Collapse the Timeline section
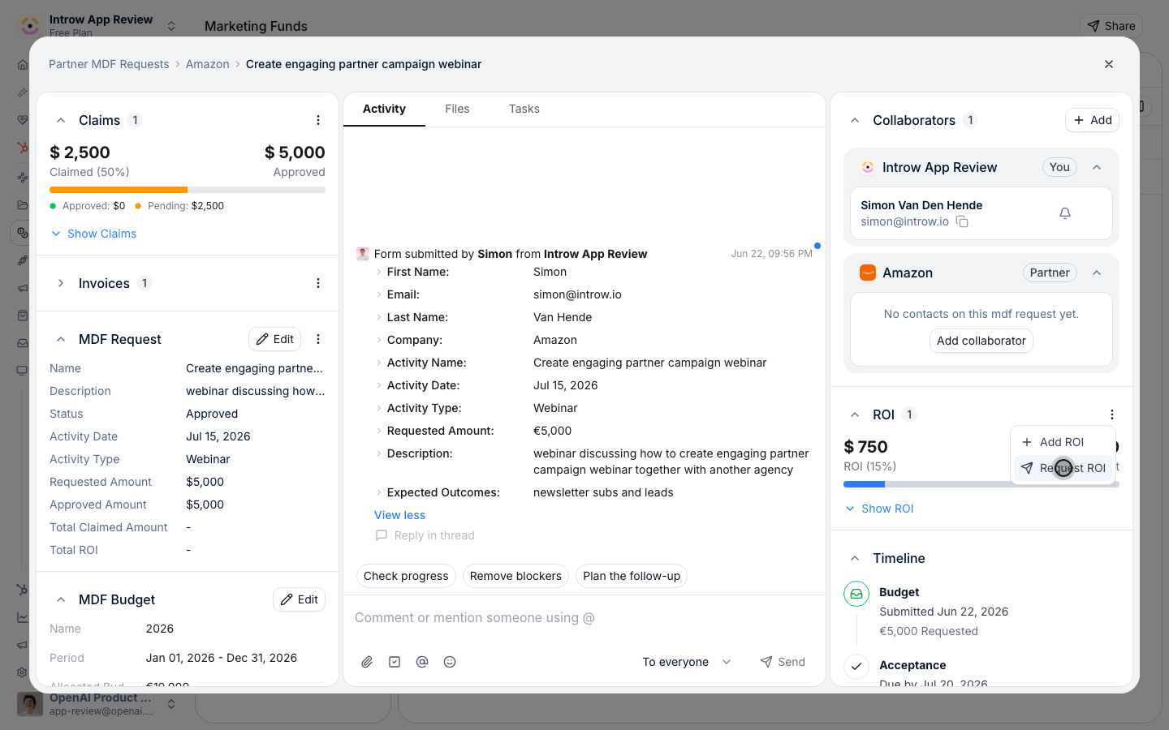Screen dimensions: 1169x730 [x=855, y=558]
